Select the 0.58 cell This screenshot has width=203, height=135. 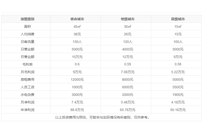[176, 64]
